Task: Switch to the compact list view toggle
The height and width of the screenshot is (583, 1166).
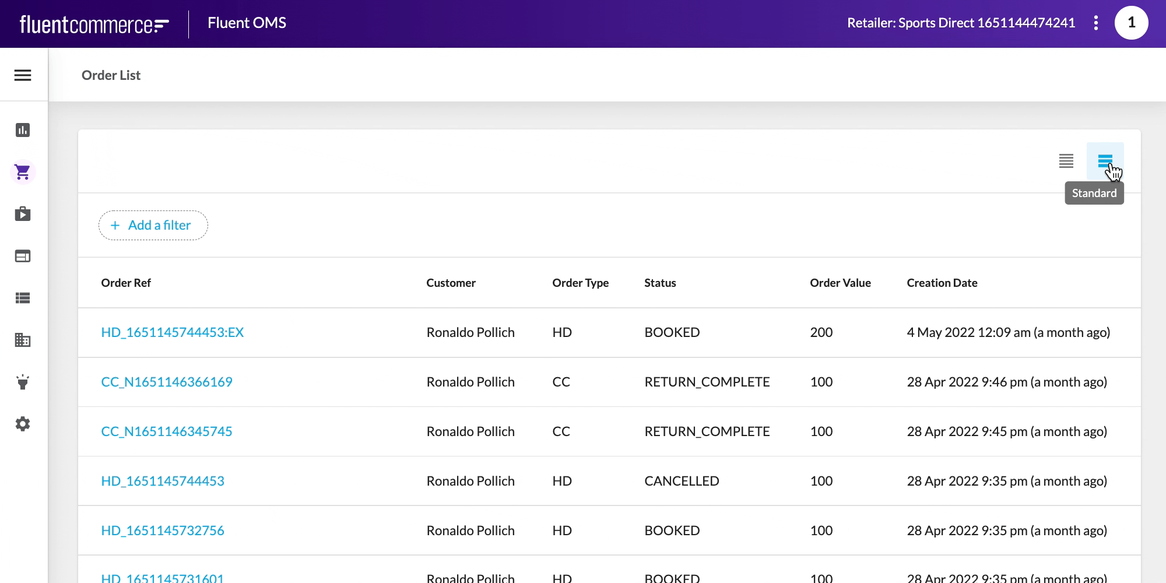Action: point(1066,161)
